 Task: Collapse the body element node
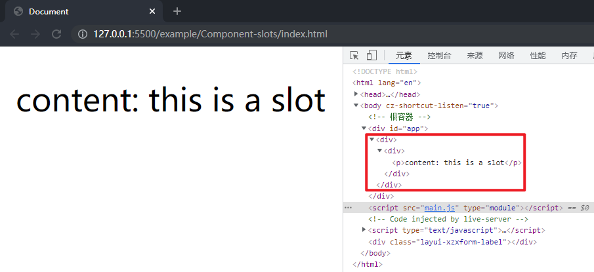pos(356,105)
